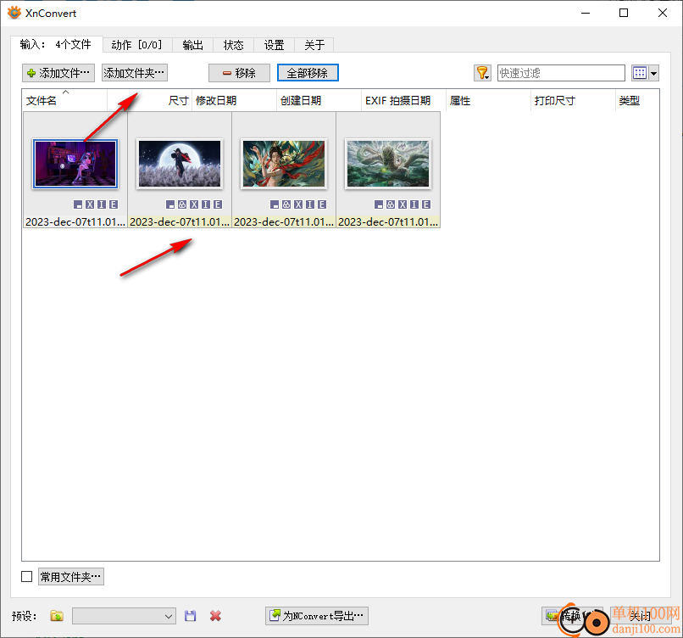Toggle checkbox beside 常用文件夹 button
Screen dimensions: 683x638
click(x=26, y=577)
